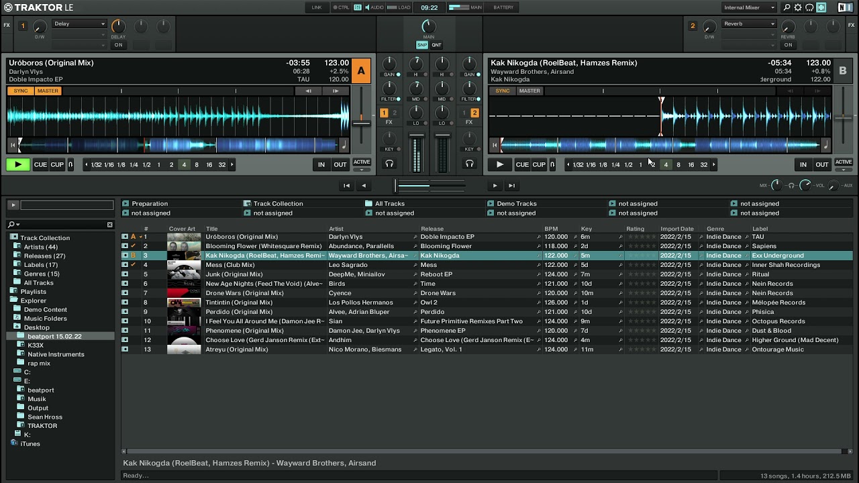Enable headphone cue for Deck B

[x=469, y=164]
